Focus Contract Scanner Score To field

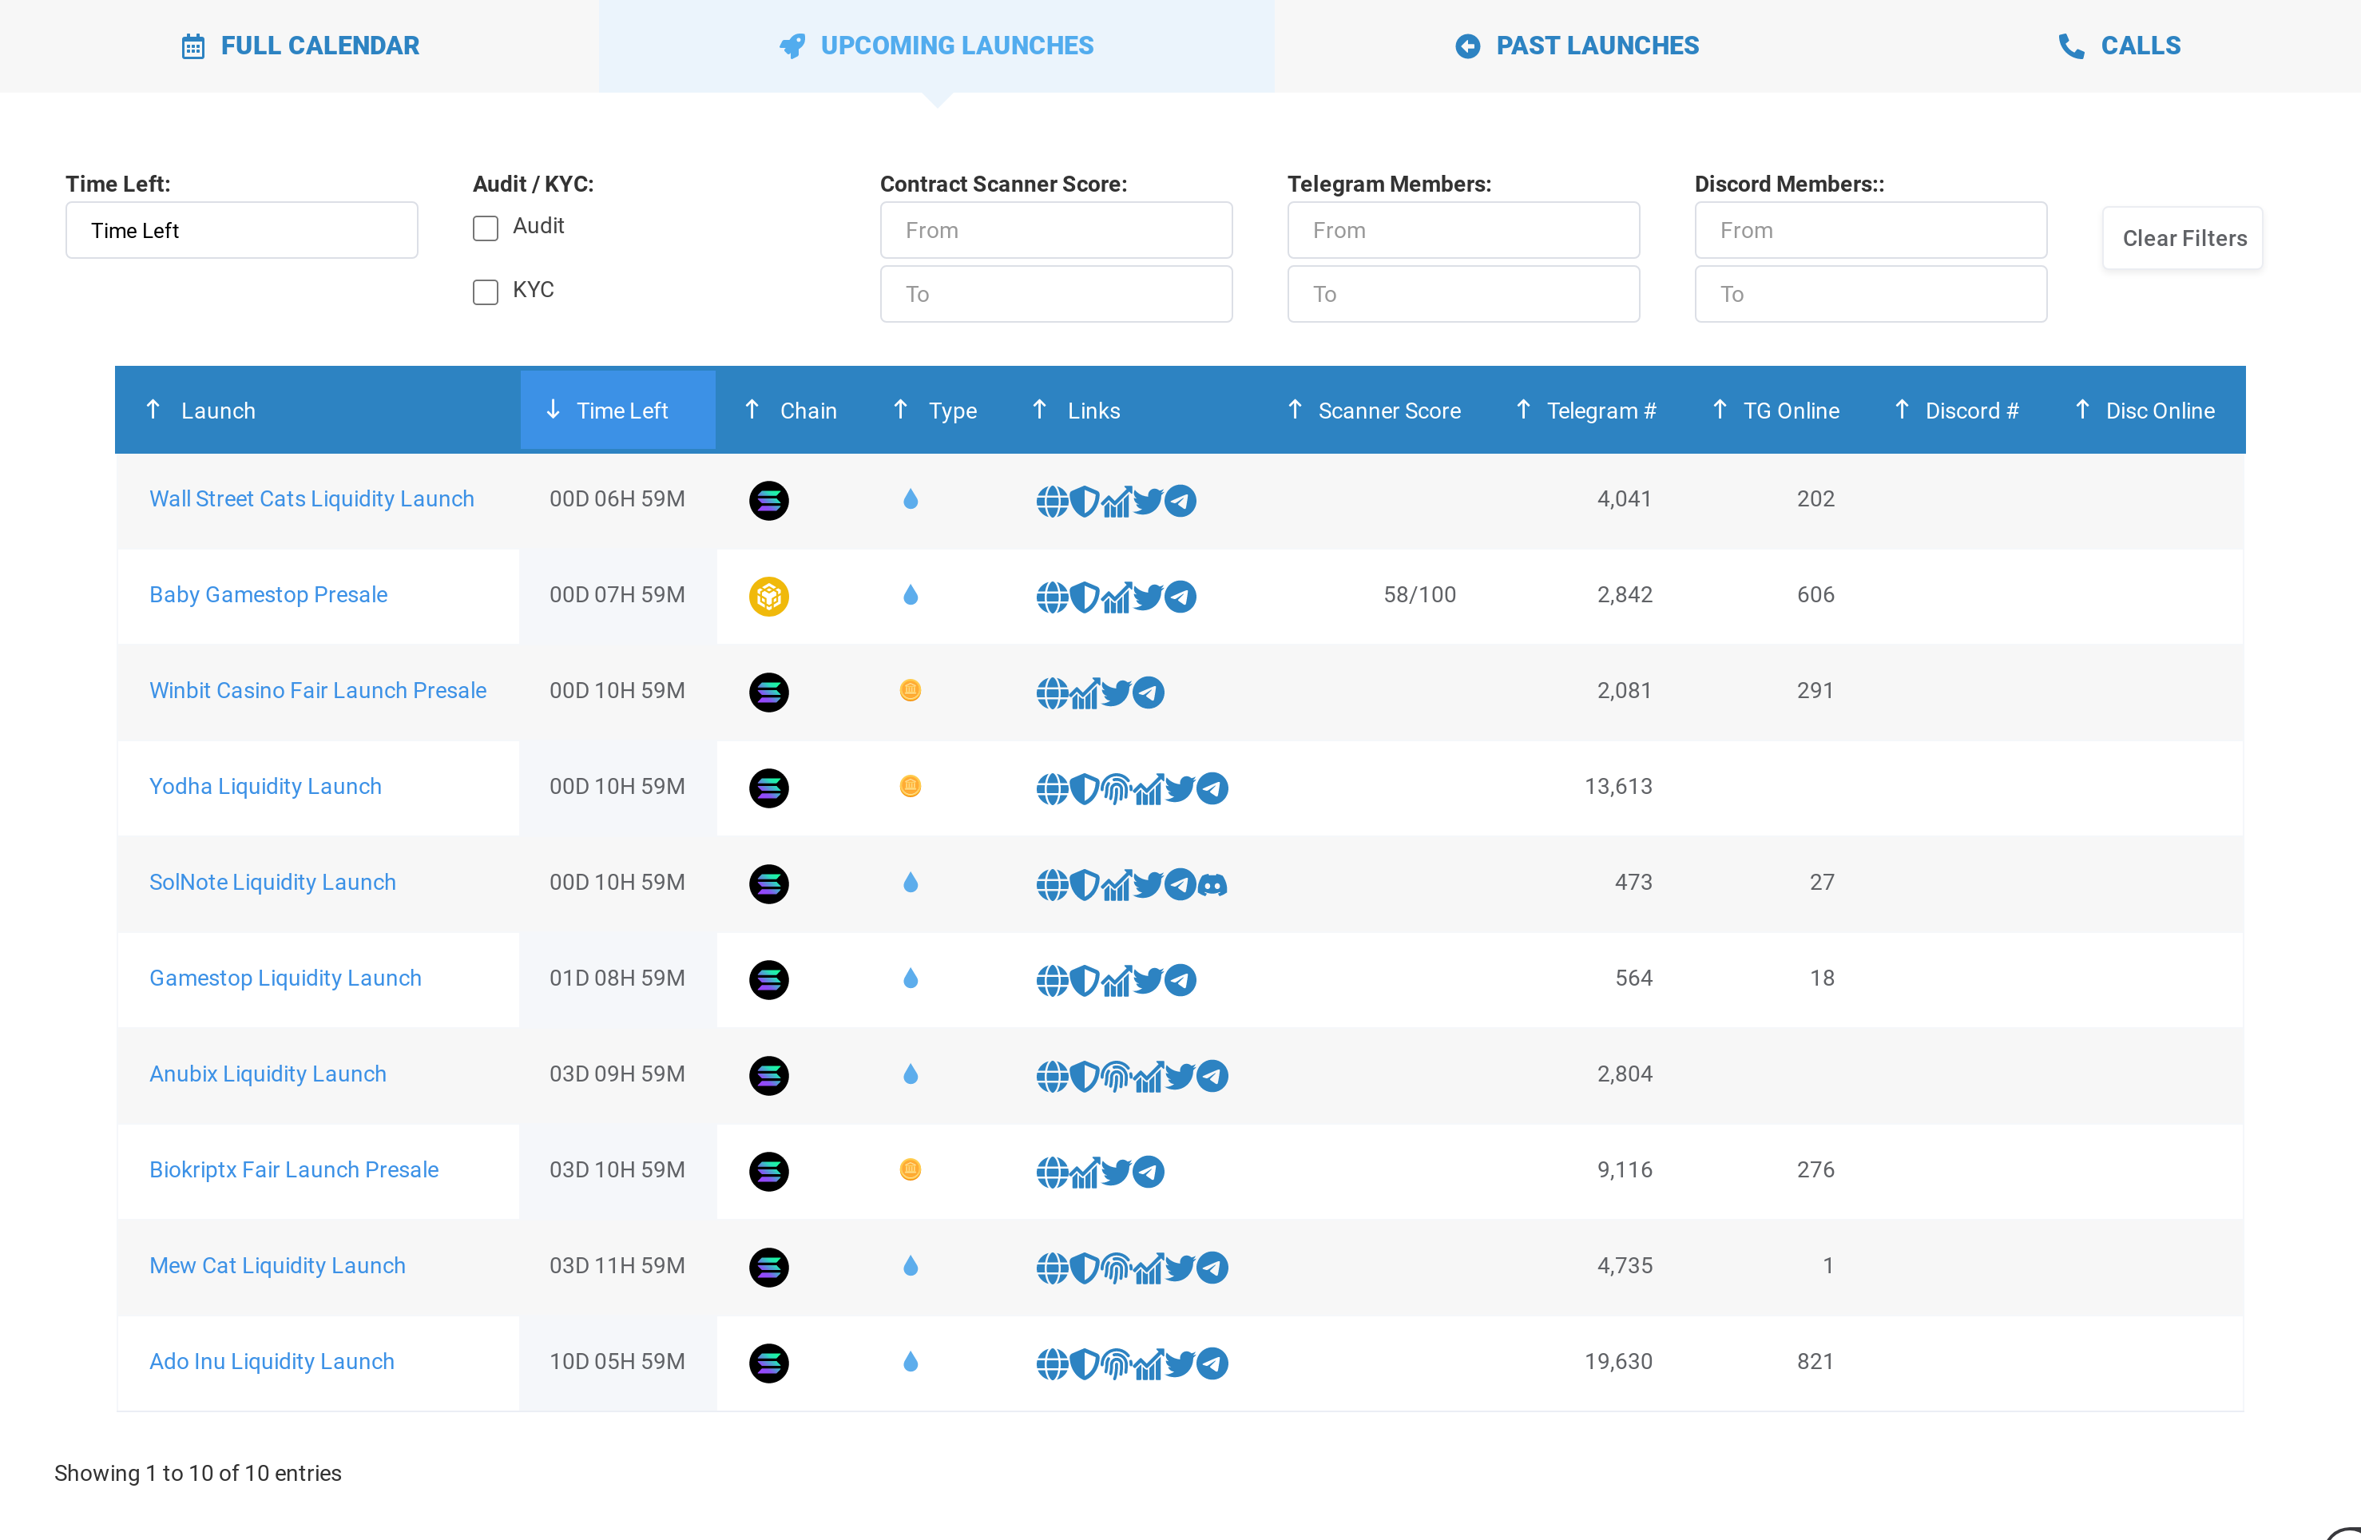coord(1056,294)
